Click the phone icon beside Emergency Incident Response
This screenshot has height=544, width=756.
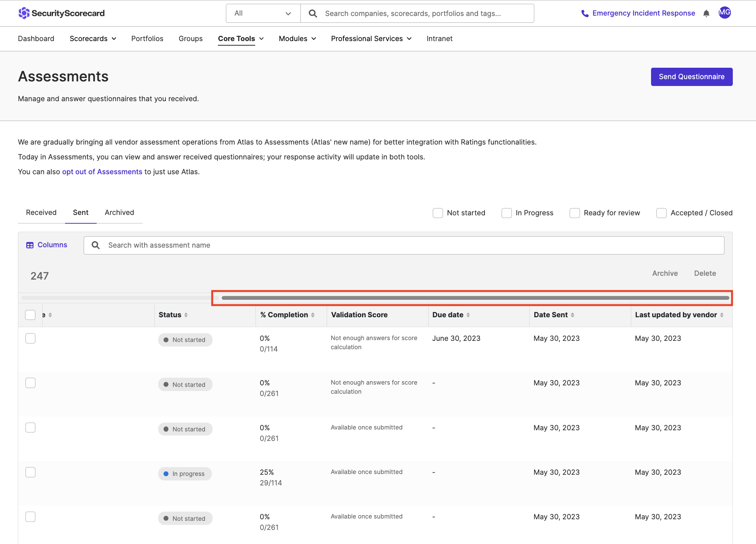(x=584, y=13)
